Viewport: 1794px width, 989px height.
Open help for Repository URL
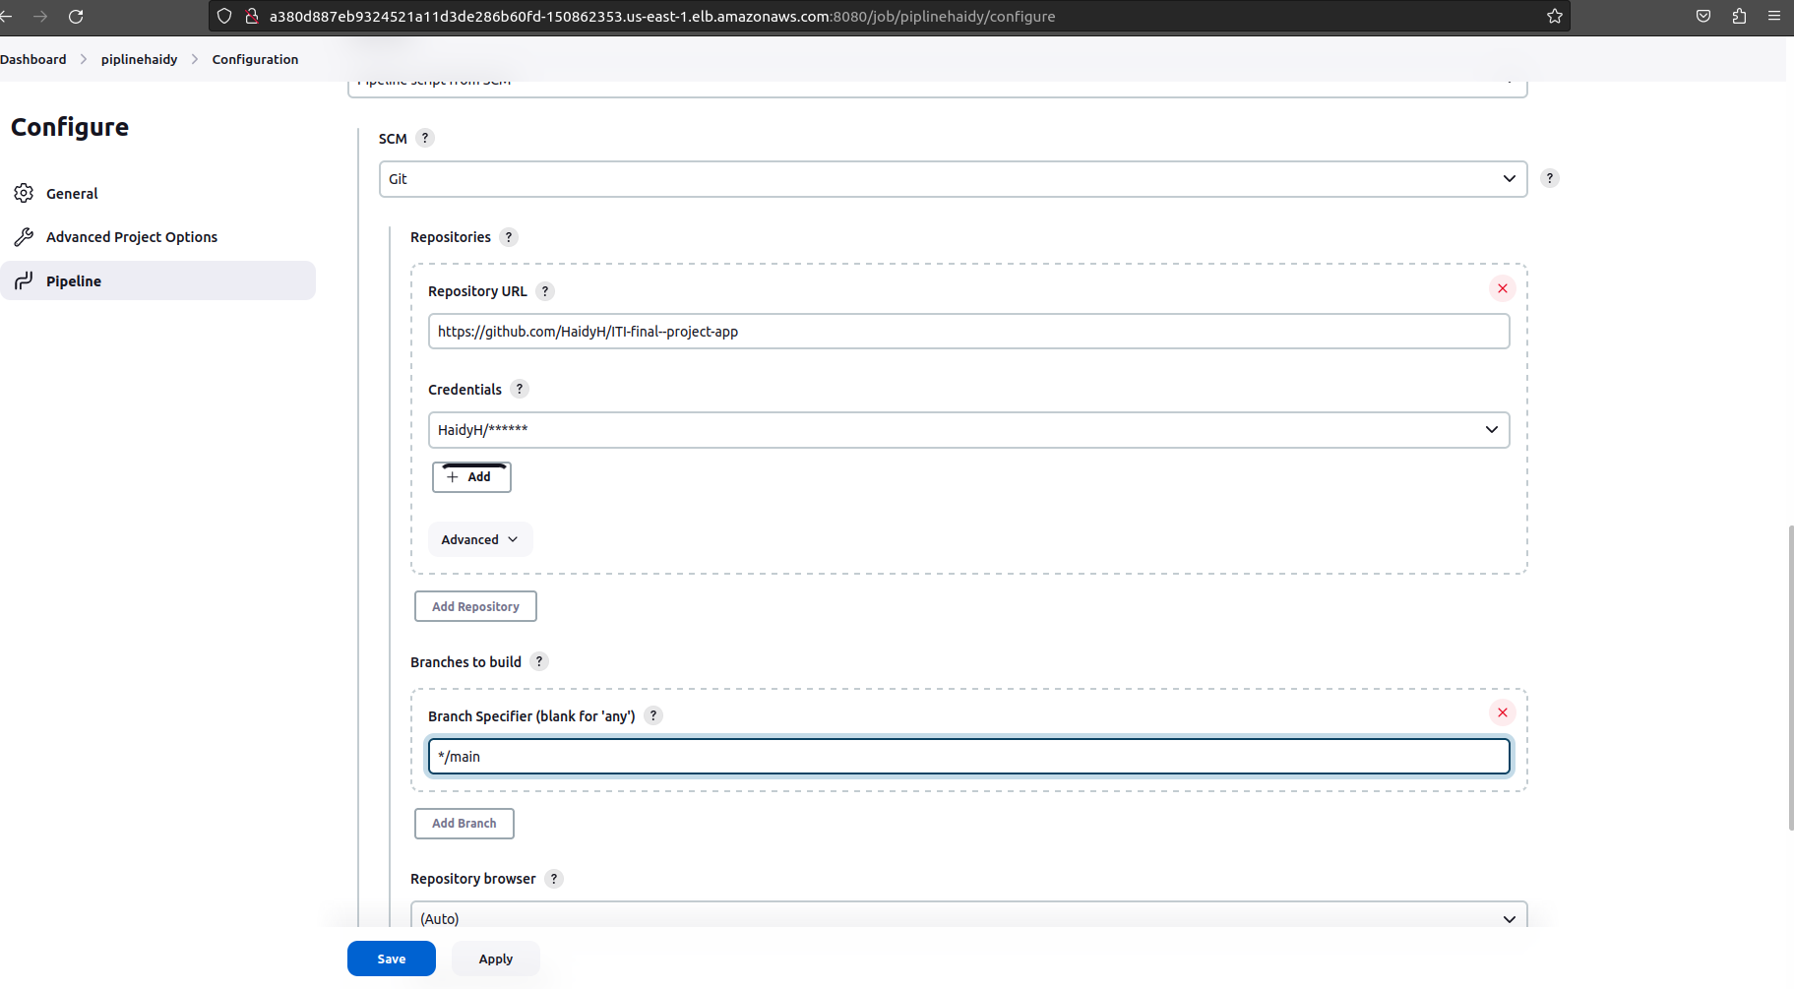point(545,291)
